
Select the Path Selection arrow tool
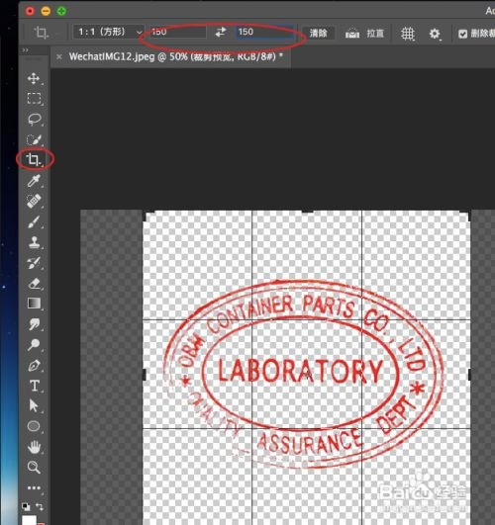[34, 405]
